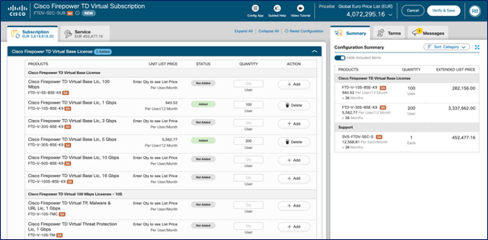Select FTD-V-30S-BSE-K9 in Configuration Summary
Viewport: 488px width, 240px height.
tap(360, 107)
